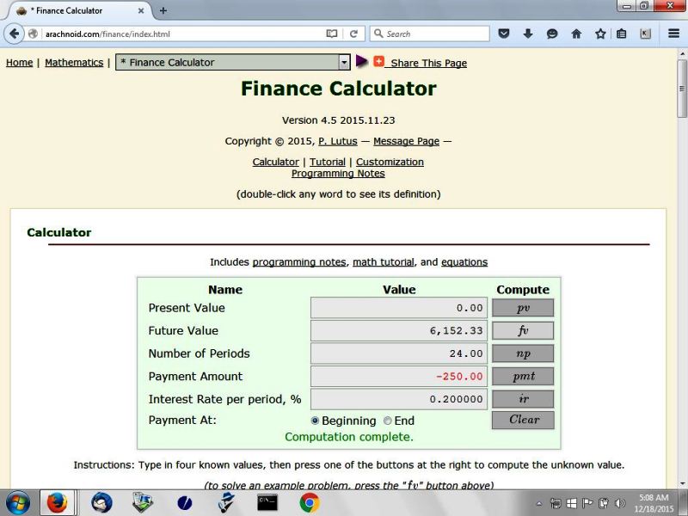688x516 pixels.
Task: Reload the page with the refresh icon
Action: click(353, 34)
